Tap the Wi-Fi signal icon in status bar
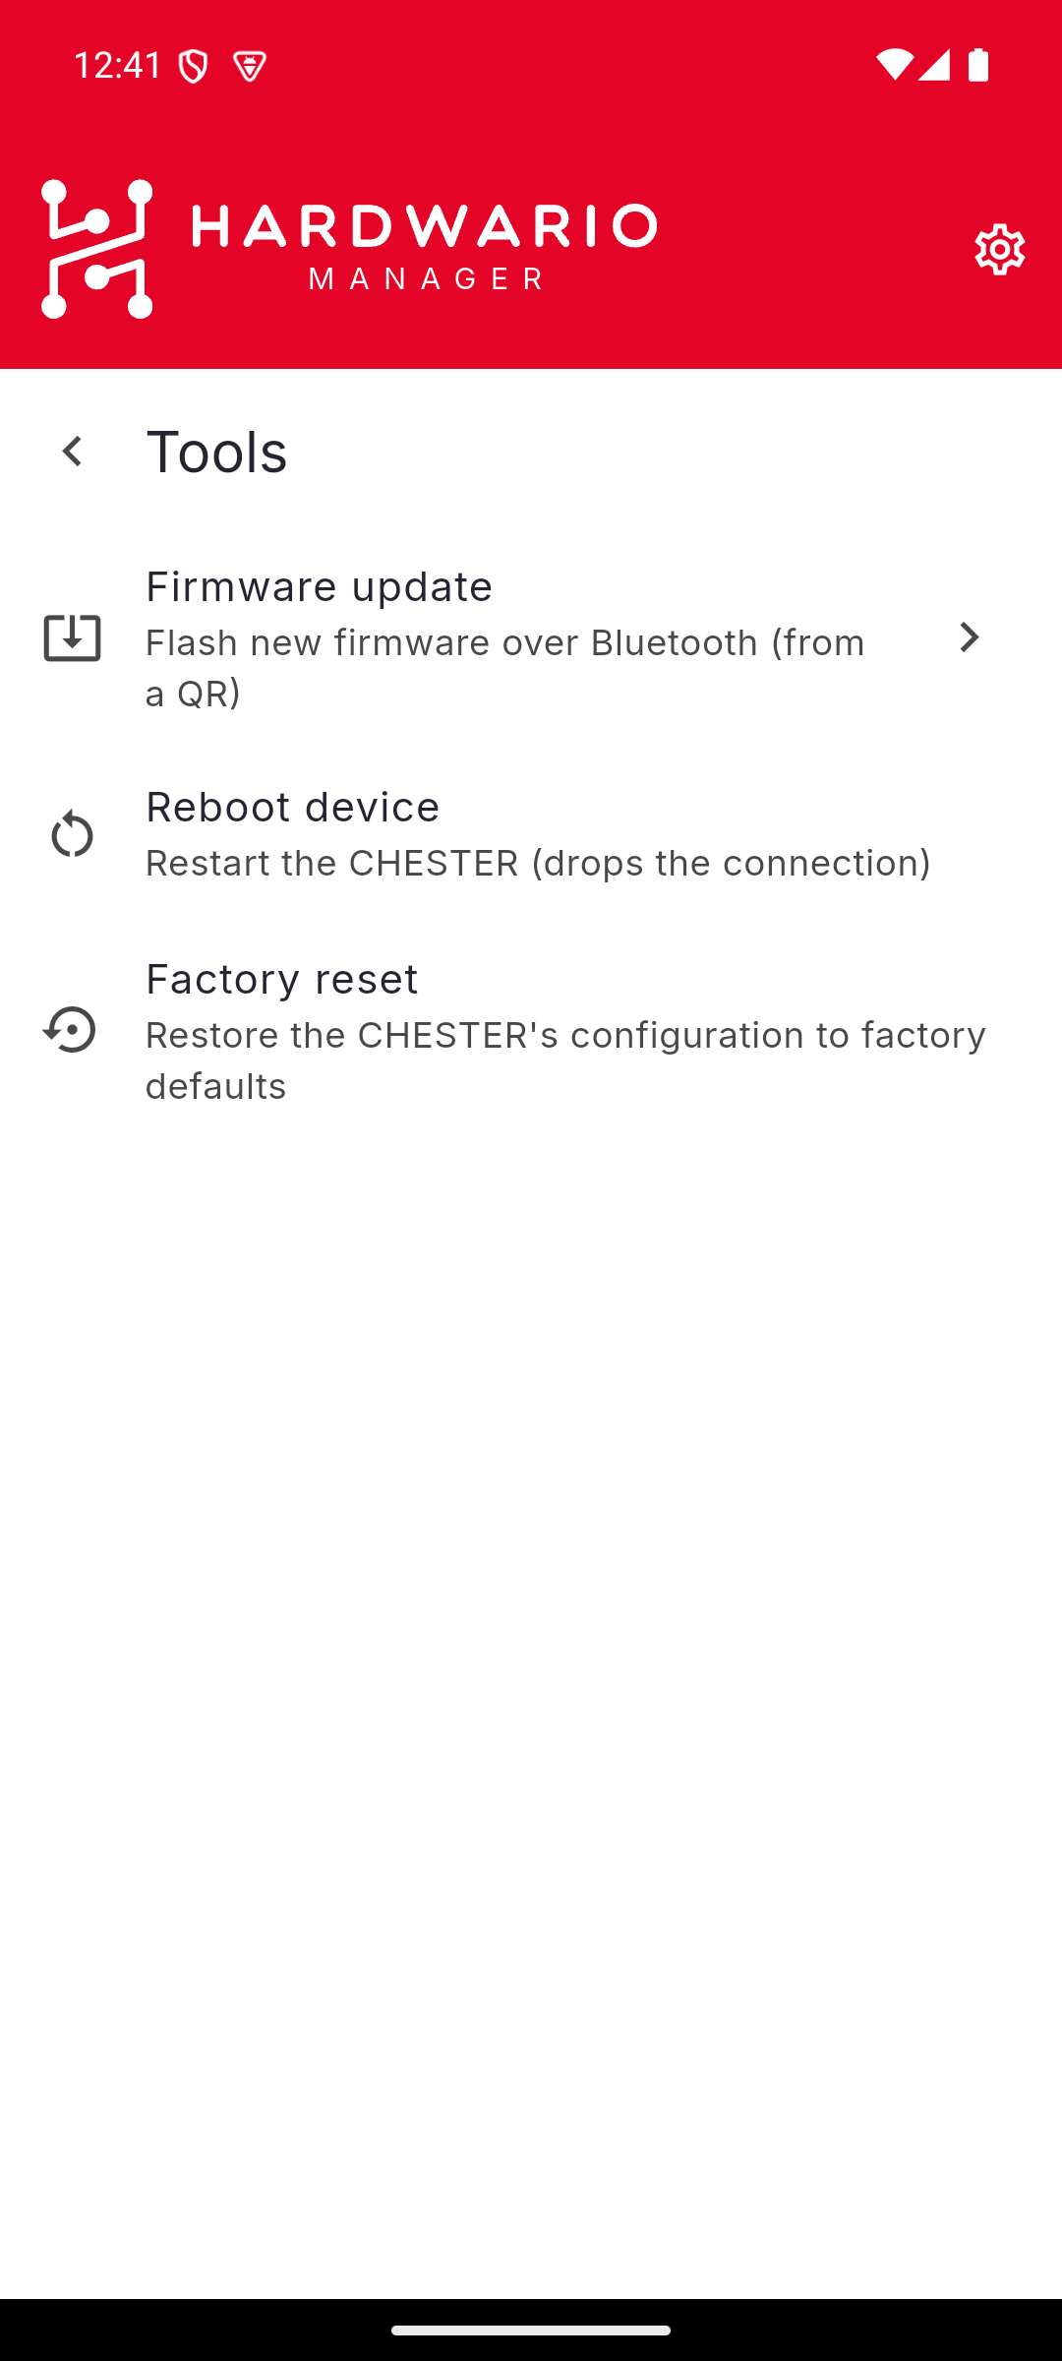1062x2361 pixels. (894, 65)
